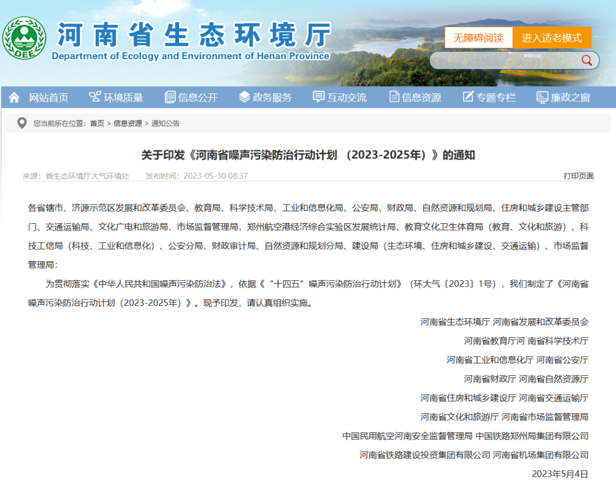Click the signature line 河南省教育厅河 南省科学技术厅
This screenshot has width=616, height=484.
click(x=526, y=341)
